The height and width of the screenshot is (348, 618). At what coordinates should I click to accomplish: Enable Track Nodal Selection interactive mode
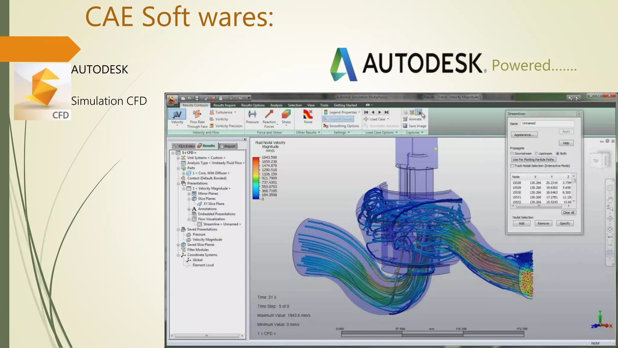pyautogui.click(x=512, y=166)
